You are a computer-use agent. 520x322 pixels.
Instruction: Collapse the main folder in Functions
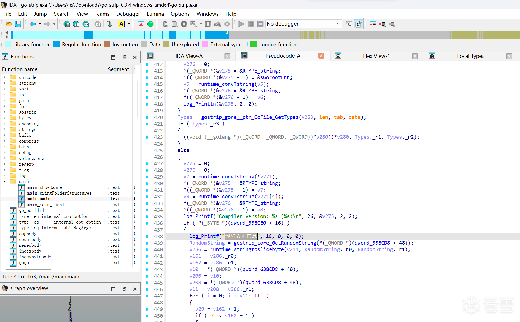tap(4, 182)
